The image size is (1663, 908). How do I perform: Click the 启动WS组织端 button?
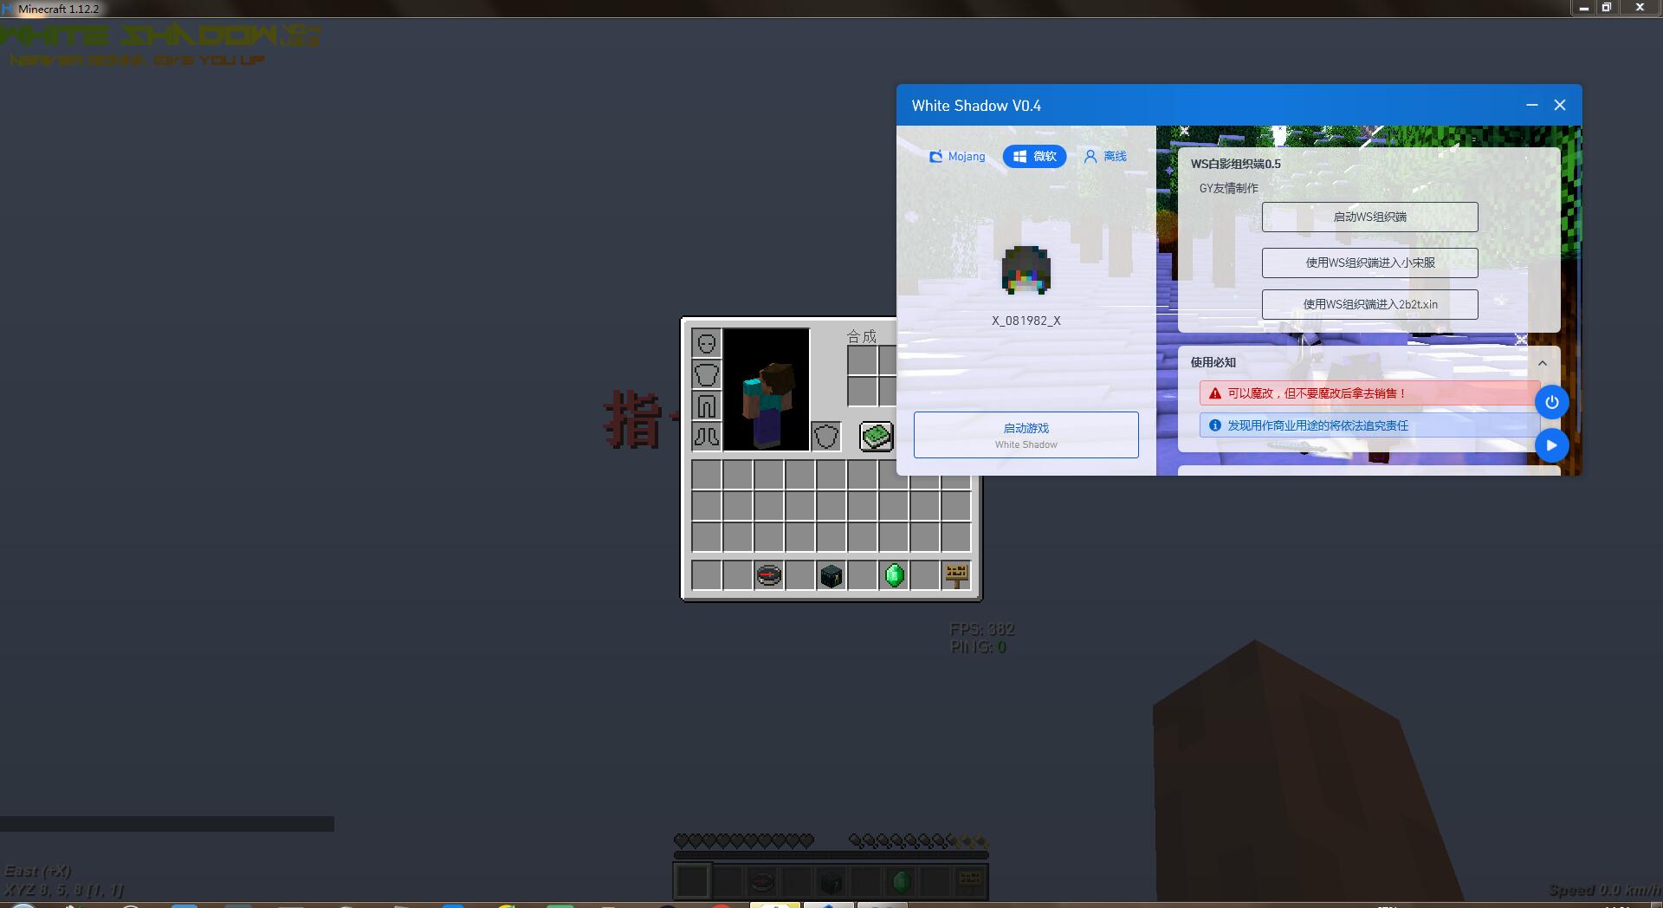[x=1369, y=217]
